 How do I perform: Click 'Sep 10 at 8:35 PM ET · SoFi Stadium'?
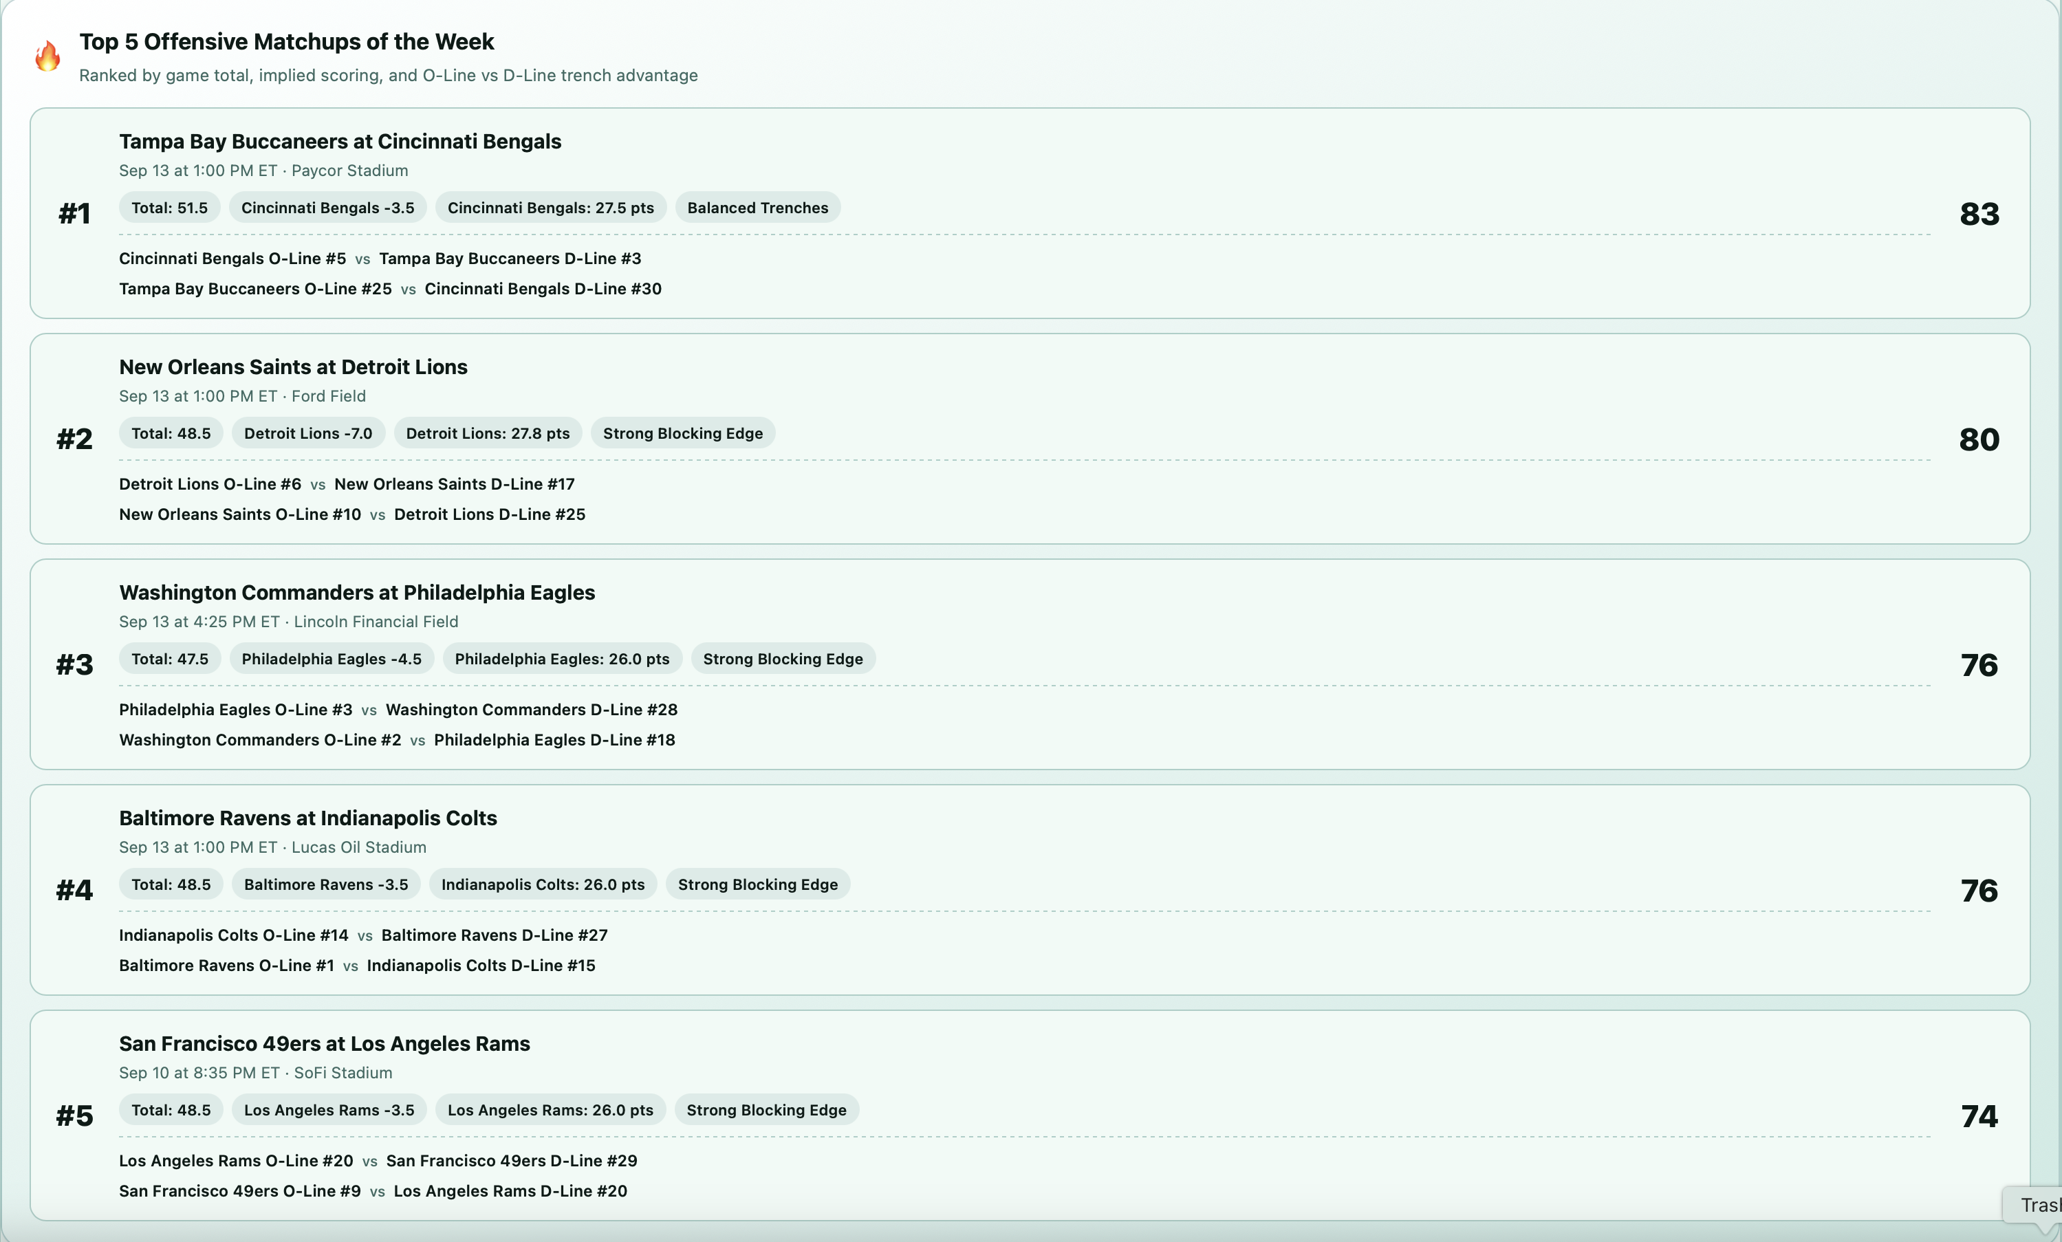point(255,1073)
